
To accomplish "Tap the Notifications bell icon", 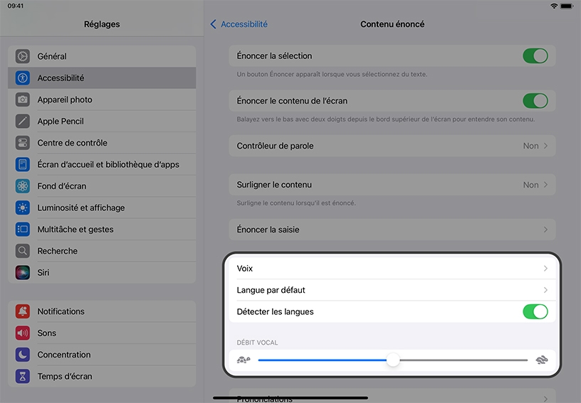I will (23, 311).
